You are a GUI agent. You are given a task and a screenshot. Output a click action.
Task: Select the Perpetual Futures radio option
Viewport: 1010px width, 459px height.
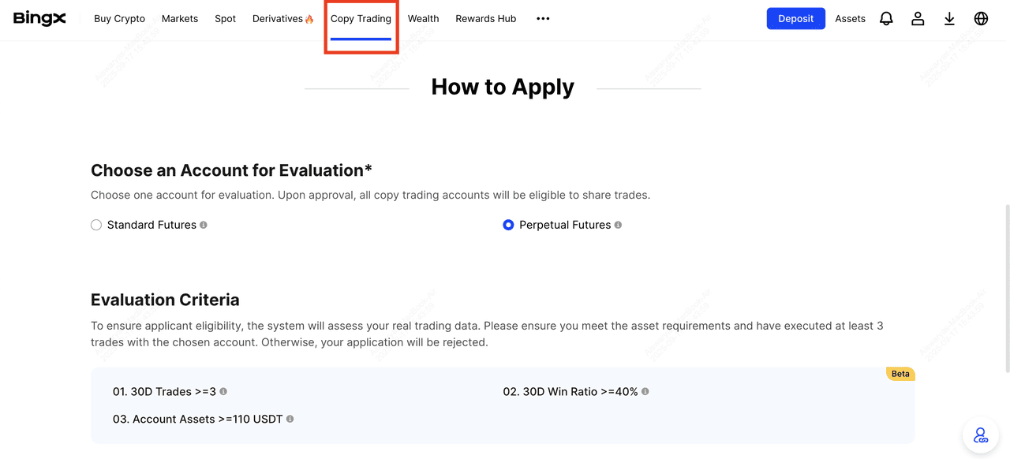[508, 225]
